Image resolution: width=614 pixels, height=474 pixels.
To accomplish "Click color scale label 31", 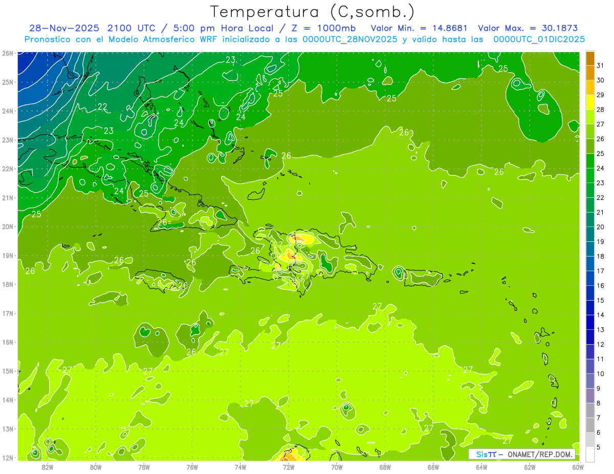I will click(x=600, y=65).
